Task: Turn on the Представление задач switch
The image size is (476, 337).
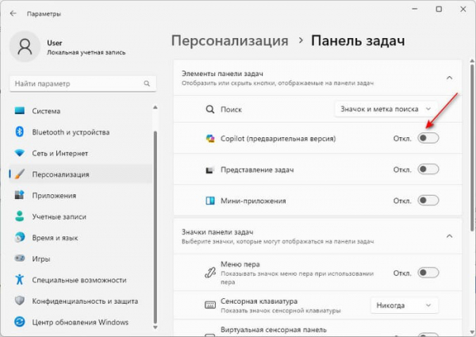Action: click(428, 169)
